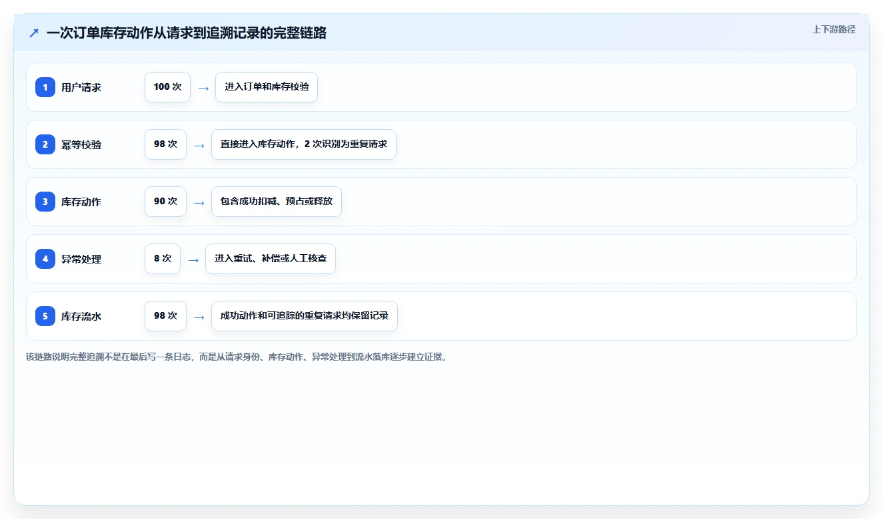
Task: Click the diagonal arrow icon beside the title
Action: pyautogui.click(x=34, y=33)
